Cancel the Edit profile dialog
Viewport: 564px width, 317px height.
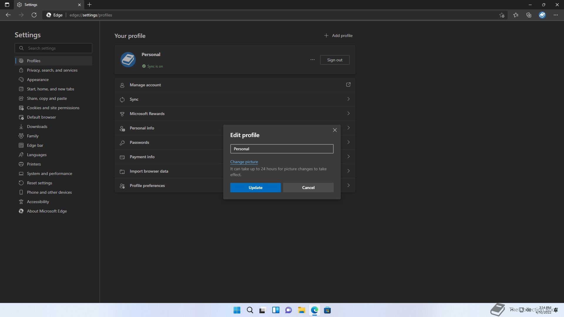308,188
